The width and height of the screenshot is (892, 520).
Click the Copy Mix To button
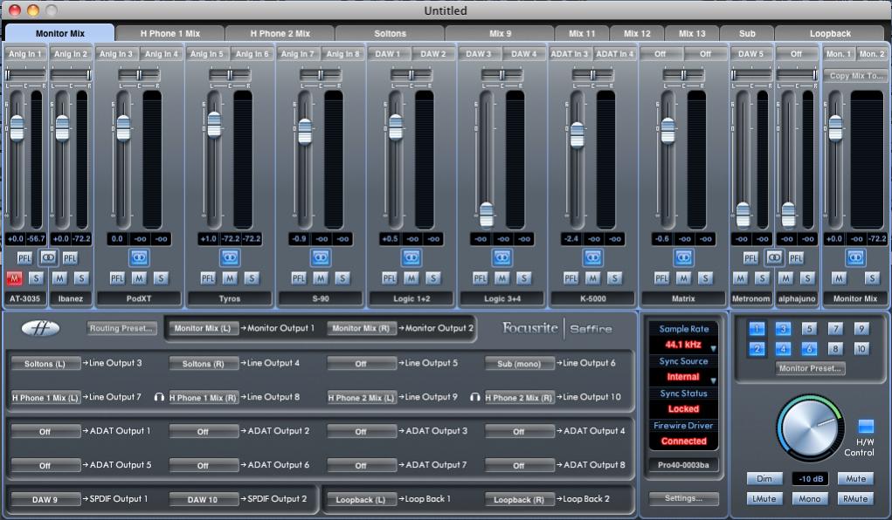coord(855,75)
